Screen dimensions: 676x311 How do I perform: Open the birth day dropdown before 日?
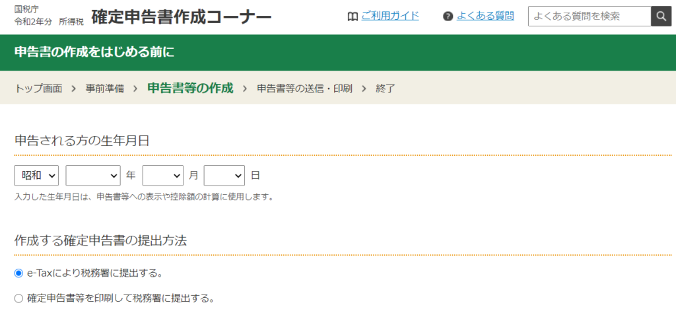tap(224, 176)
